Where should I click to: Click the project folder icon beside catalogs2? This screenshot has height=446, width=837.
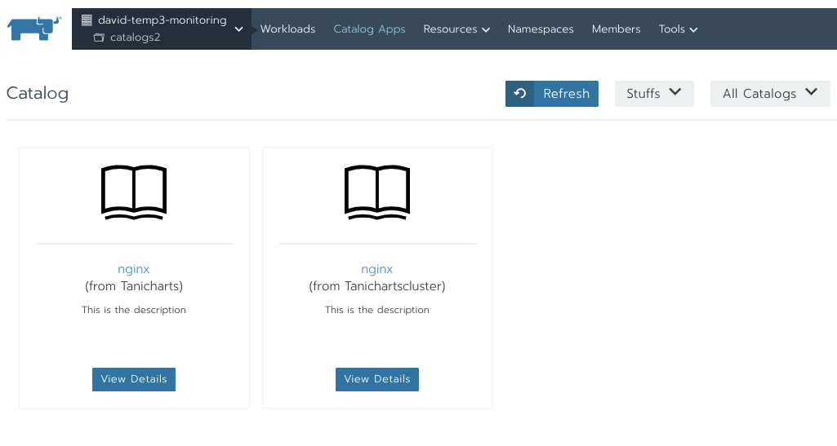[99, 38]
